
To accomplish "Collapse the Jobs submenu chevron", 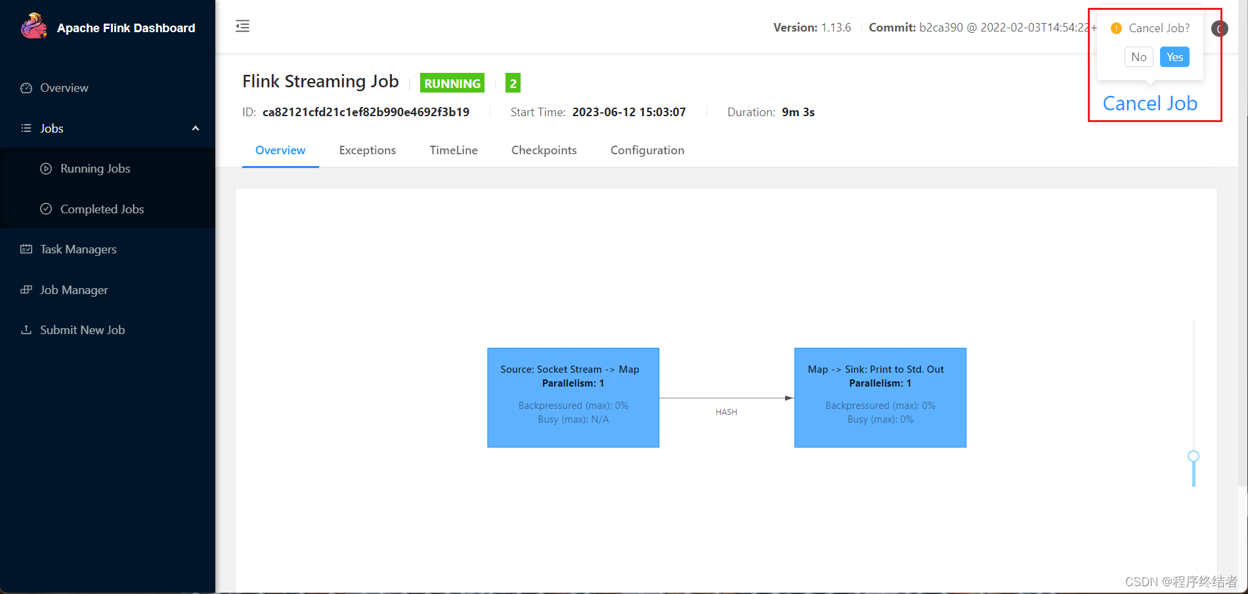I will click(196, 129).
